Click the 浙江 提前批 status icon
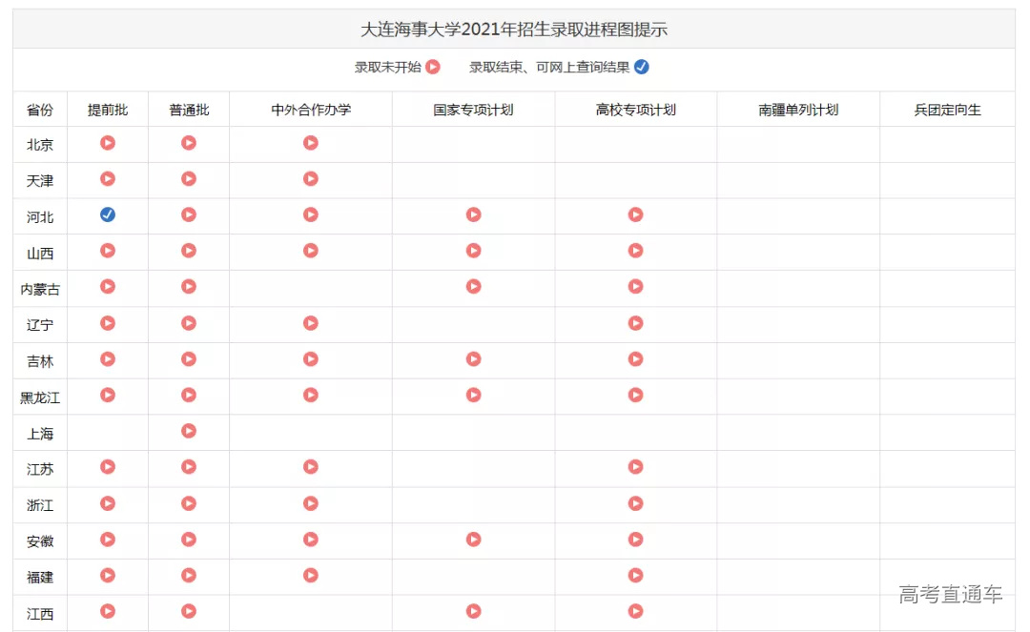Image resolution: width=1030 pixels, height=632 pixels. 108,503
